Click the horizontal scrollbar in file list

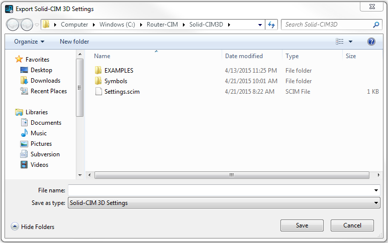tap(231, 175)
